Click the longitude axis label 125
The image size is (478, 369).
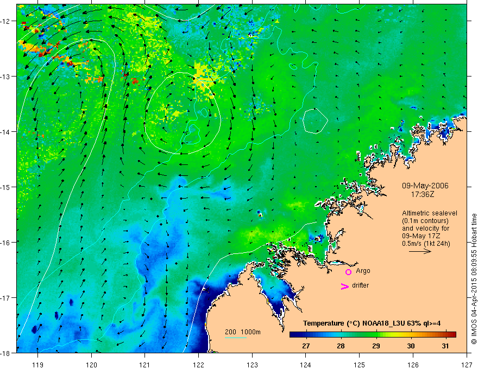point(360,365)
